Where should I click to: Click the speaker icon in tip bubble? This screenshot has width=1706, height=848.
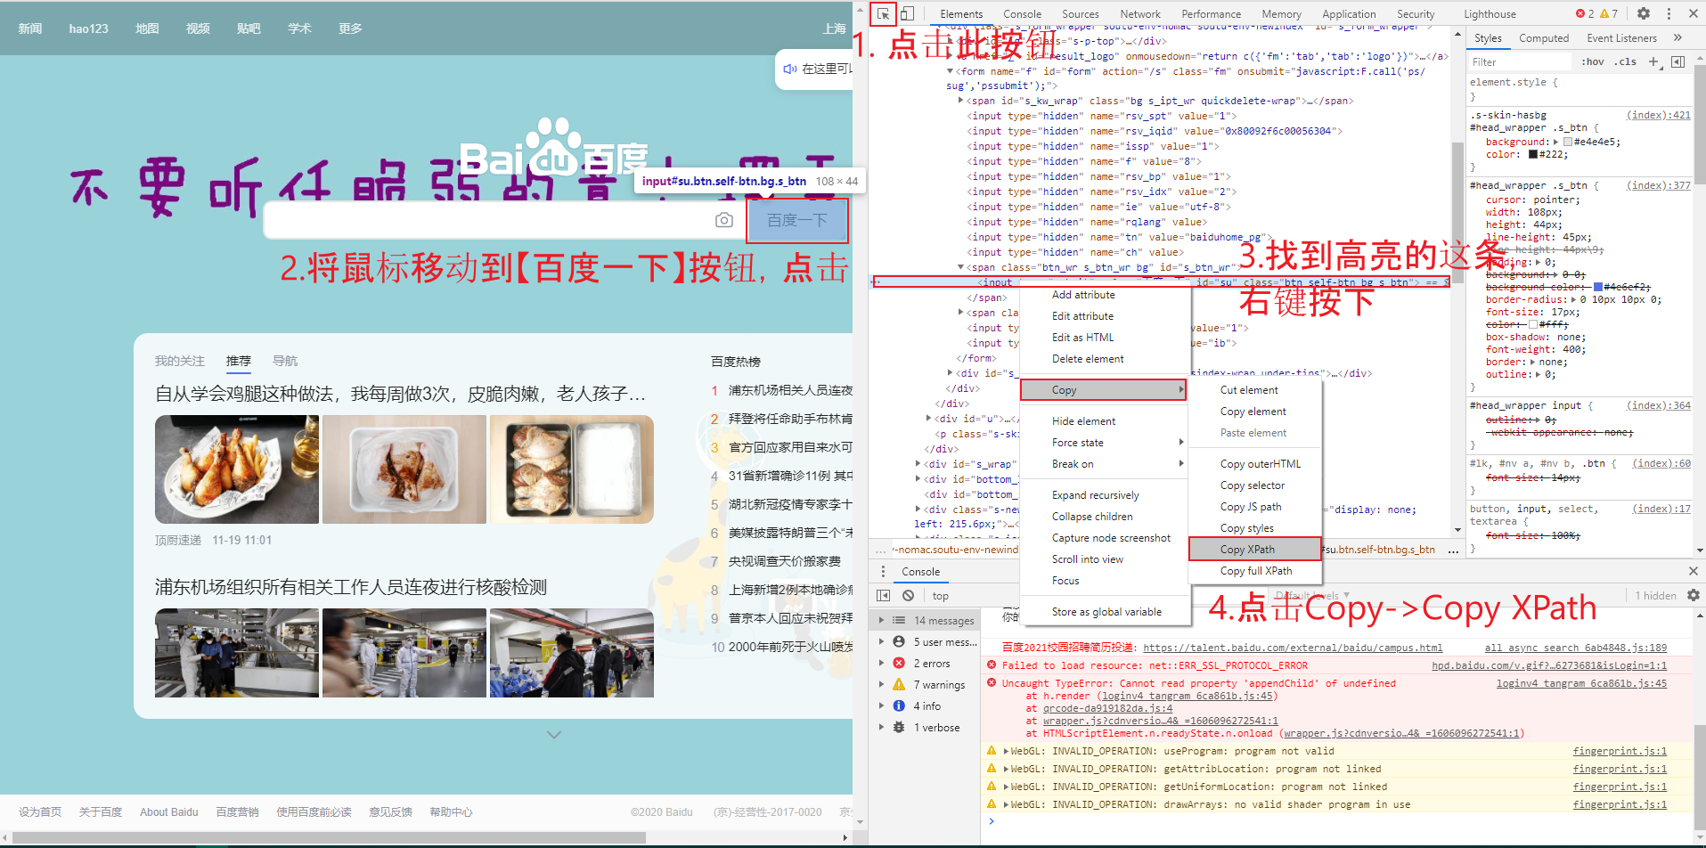click(789, 69)
